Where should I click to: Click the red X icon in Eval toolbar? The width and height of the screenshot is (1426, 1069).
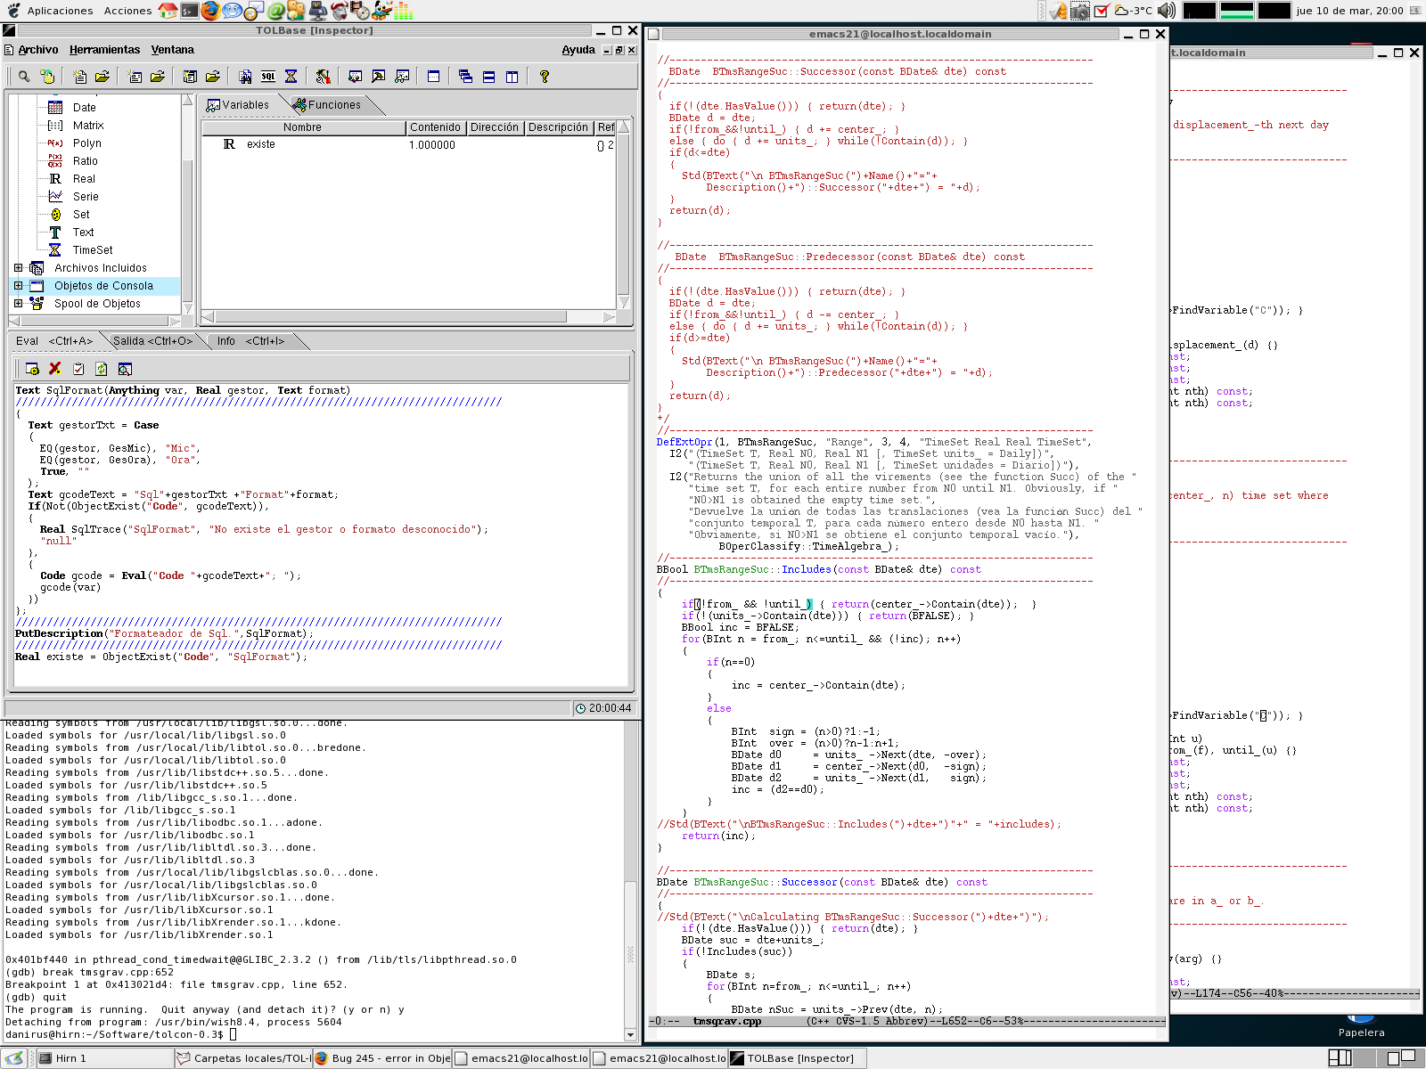click(x=55, y=368)
